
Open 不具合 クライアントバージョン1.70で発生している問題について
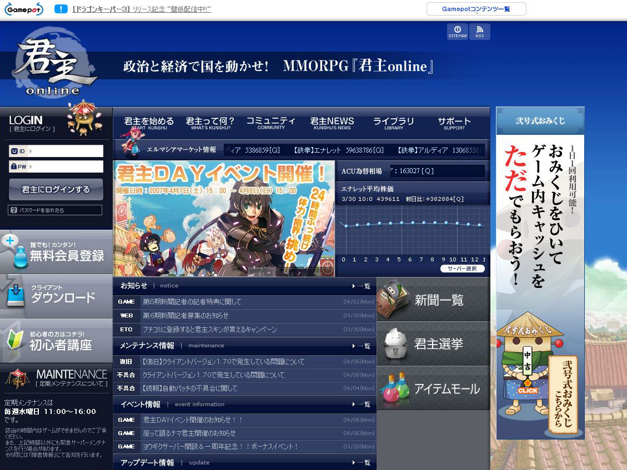point(213,375)
